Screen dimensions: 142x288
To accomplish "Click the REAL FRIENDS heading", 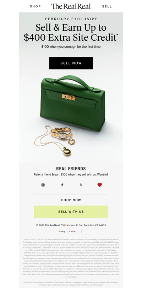I will [x=71, y=169].
